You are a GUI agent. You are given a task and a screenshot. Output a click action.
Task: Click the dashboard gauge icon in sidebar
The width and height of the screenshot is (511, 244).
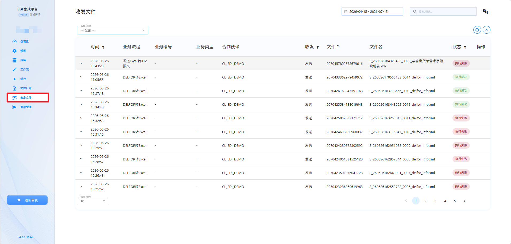pyautogui.click(x=14, y=41)
